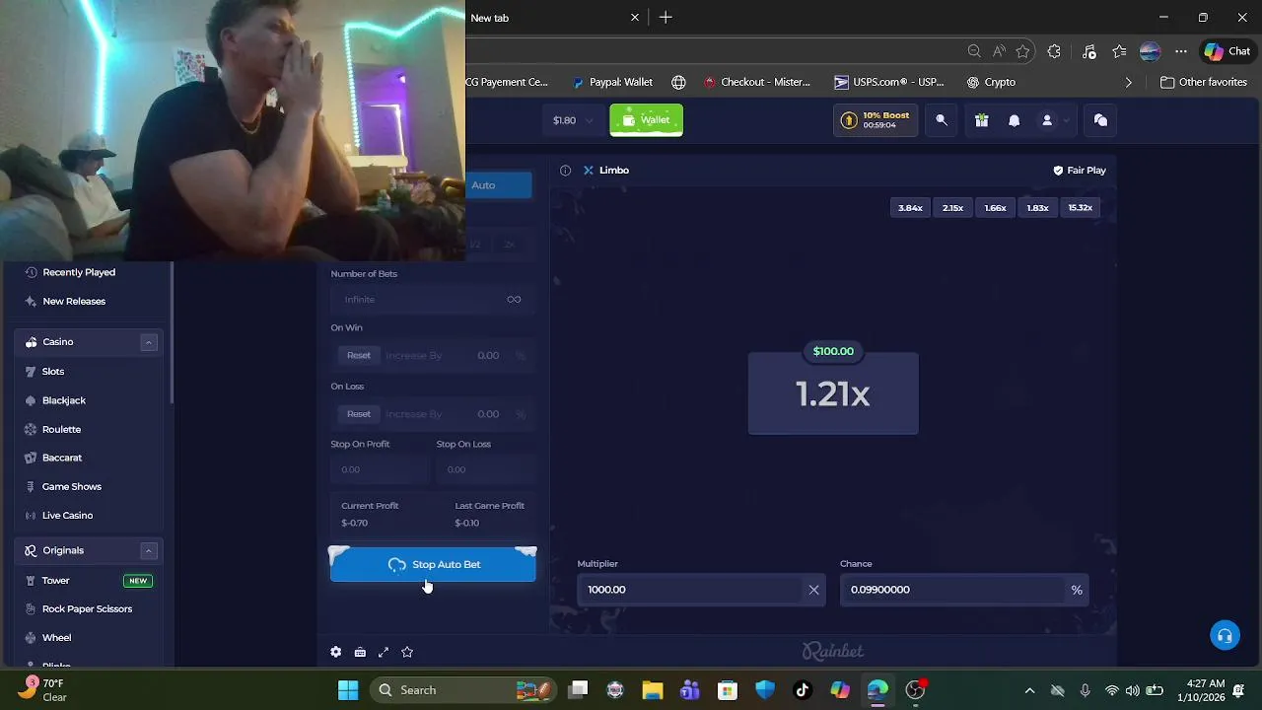Screen dimensions: 1262x710
Task: Open browser settings and more menu
Action: tap(1180, 51)
